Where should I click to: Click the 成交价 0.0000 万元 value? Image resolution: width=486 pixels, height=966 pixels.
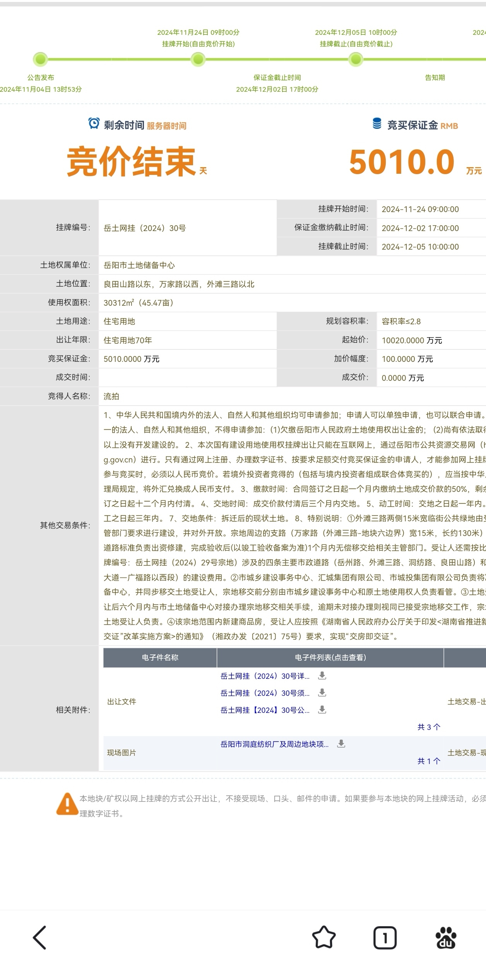pos(402,378)
